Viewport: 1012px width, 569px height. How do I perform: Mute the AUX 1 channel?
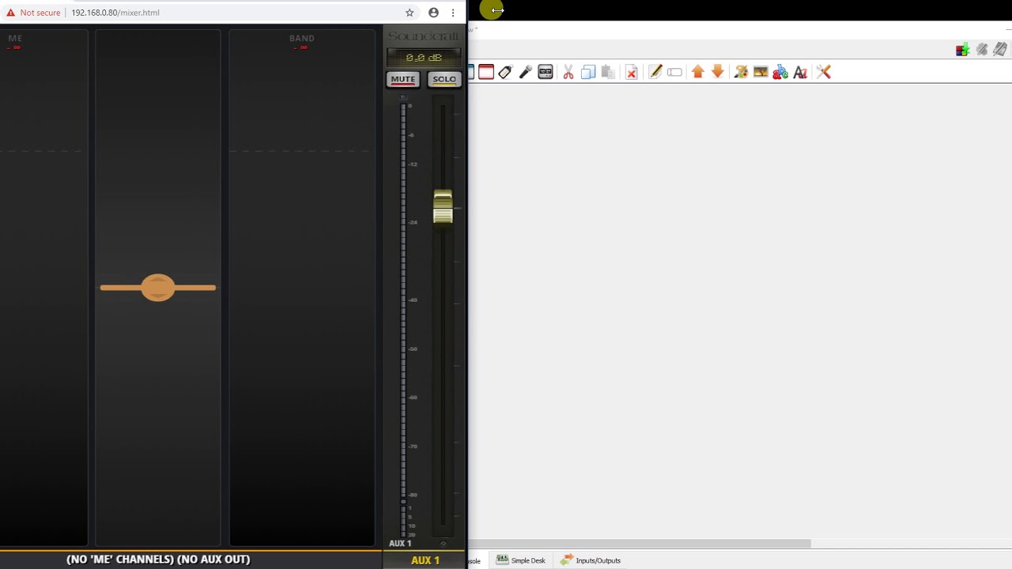point(402,79)
